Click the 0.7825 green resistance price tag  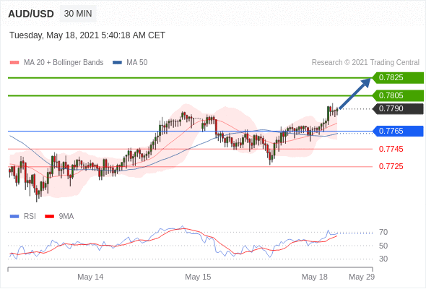pyautogui.click(x=398, y=78)
